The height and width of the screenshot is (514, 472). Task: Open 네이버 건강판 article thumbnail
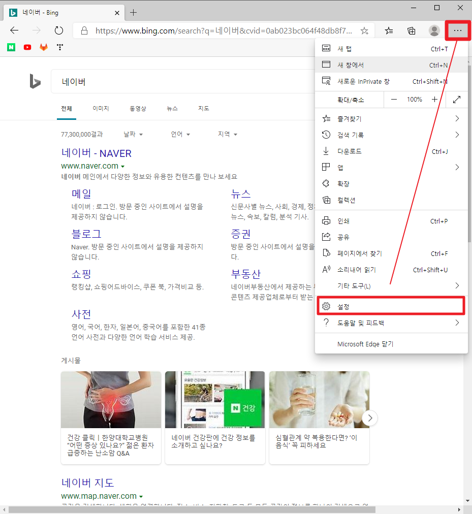[x=215, y=400]
